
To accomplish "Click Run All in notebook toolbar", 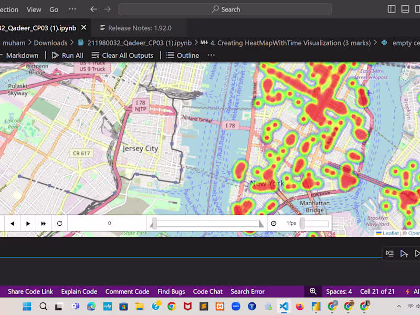I will pos(67,55).
